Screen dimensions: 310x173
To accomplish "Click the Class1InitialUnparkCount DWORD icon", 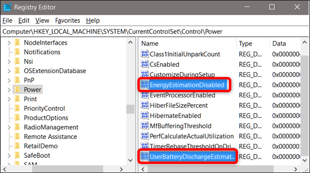I will click(145, 54).
